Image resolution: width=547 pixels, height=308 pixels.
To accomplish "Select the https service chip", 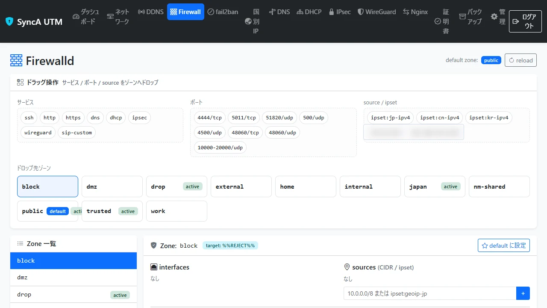I will (x=73, y=118).
